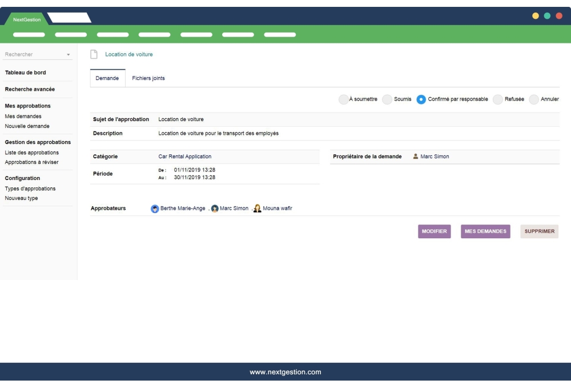Open the Demande tab

point(108,78)
